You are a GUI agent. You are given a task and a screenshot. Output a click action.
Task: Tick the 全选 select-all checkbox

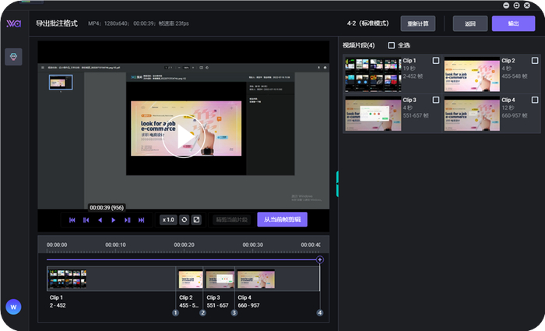(x=392, y=45)
